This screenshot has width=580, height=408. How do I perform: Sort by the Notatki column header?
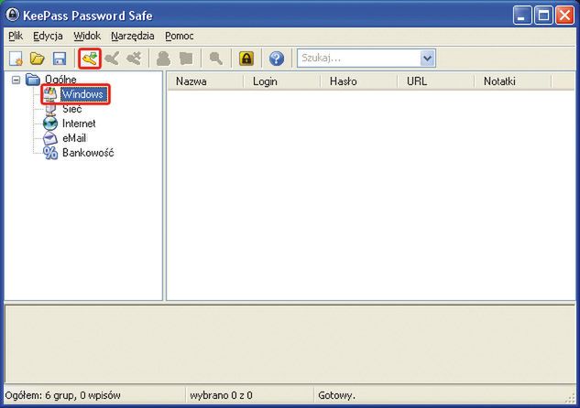click(513, 81)
